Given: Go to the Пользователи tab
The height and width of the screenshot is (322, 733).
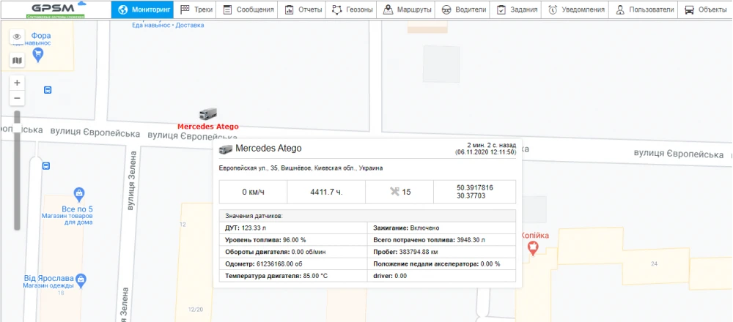Looking at the screenshot, I should click(x=641, y=10).
